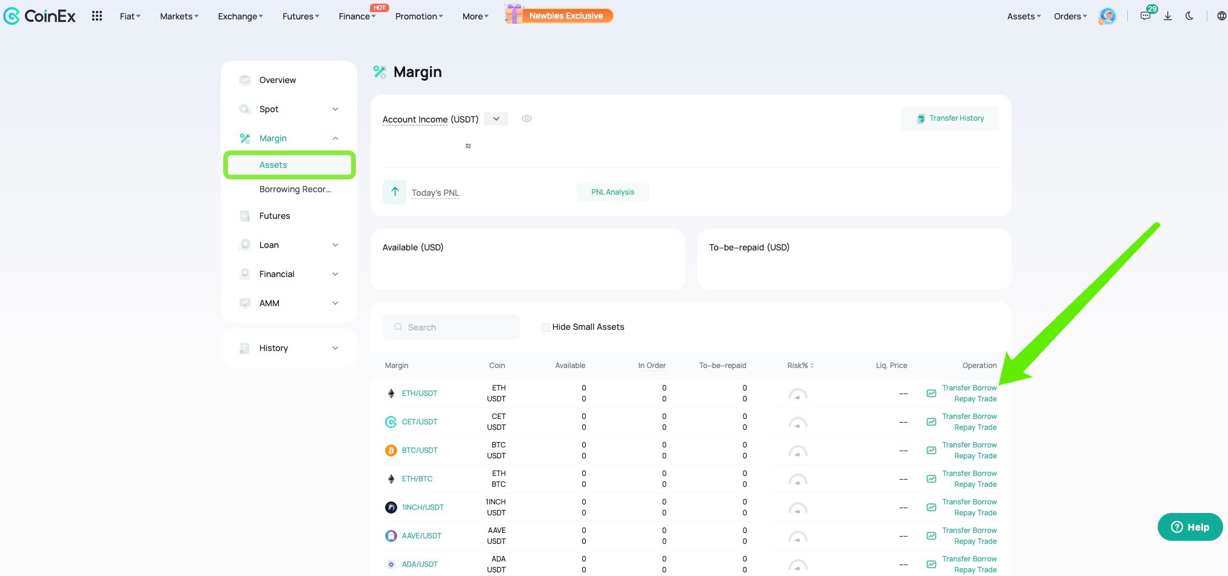Open the apps grid menu icon
This screenshot has height=576, width=1228.
pos(97,16)
